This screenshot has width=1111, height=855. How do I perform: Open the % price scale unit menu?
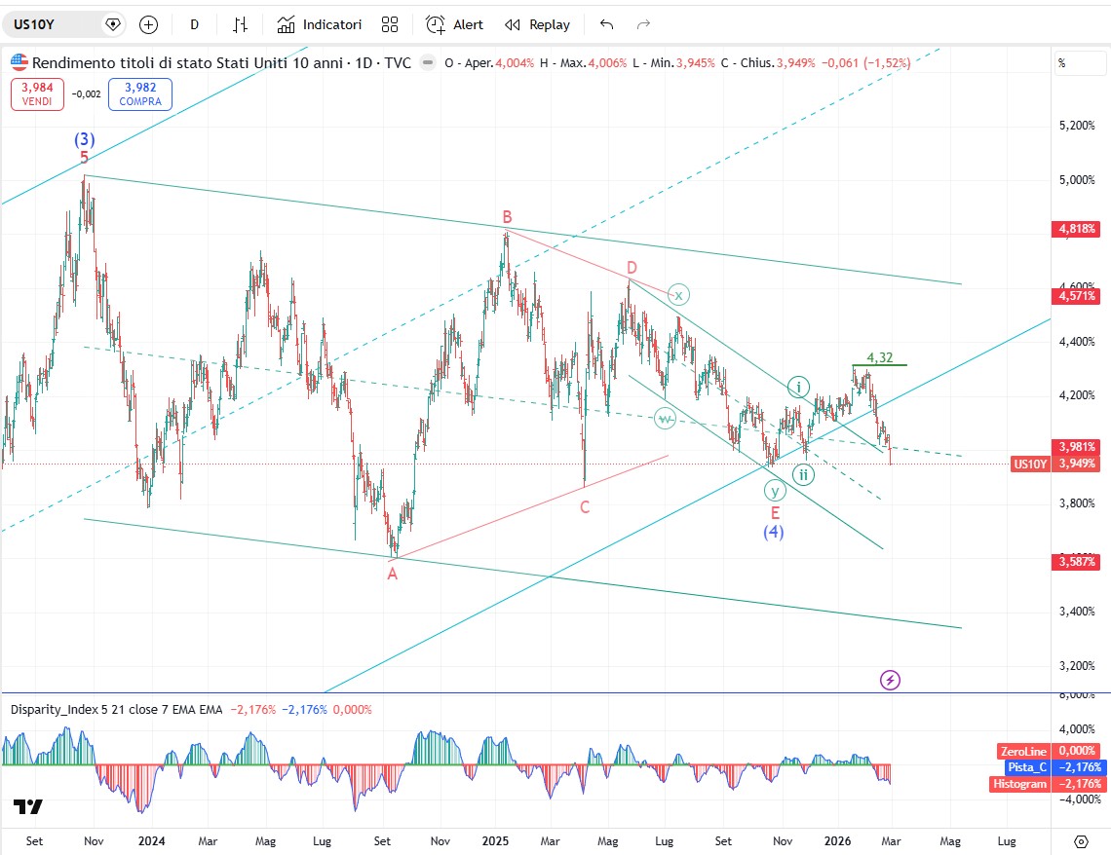click(x=1081, y=63)
